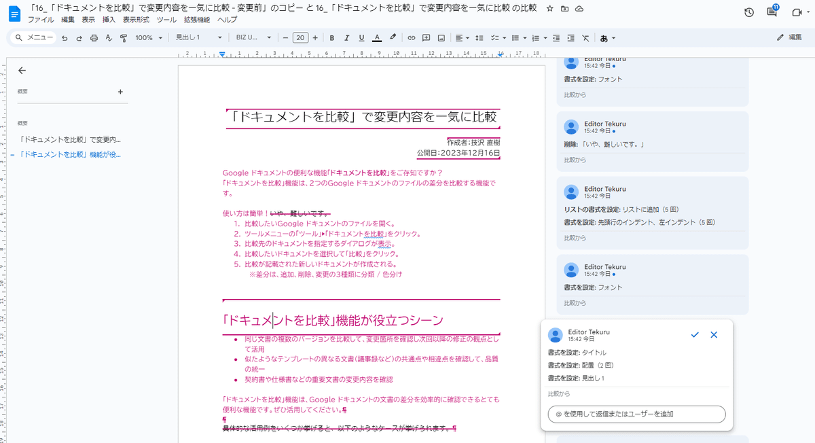
Task: Check the cloud save status icon
Action: (x=579, y=9)
